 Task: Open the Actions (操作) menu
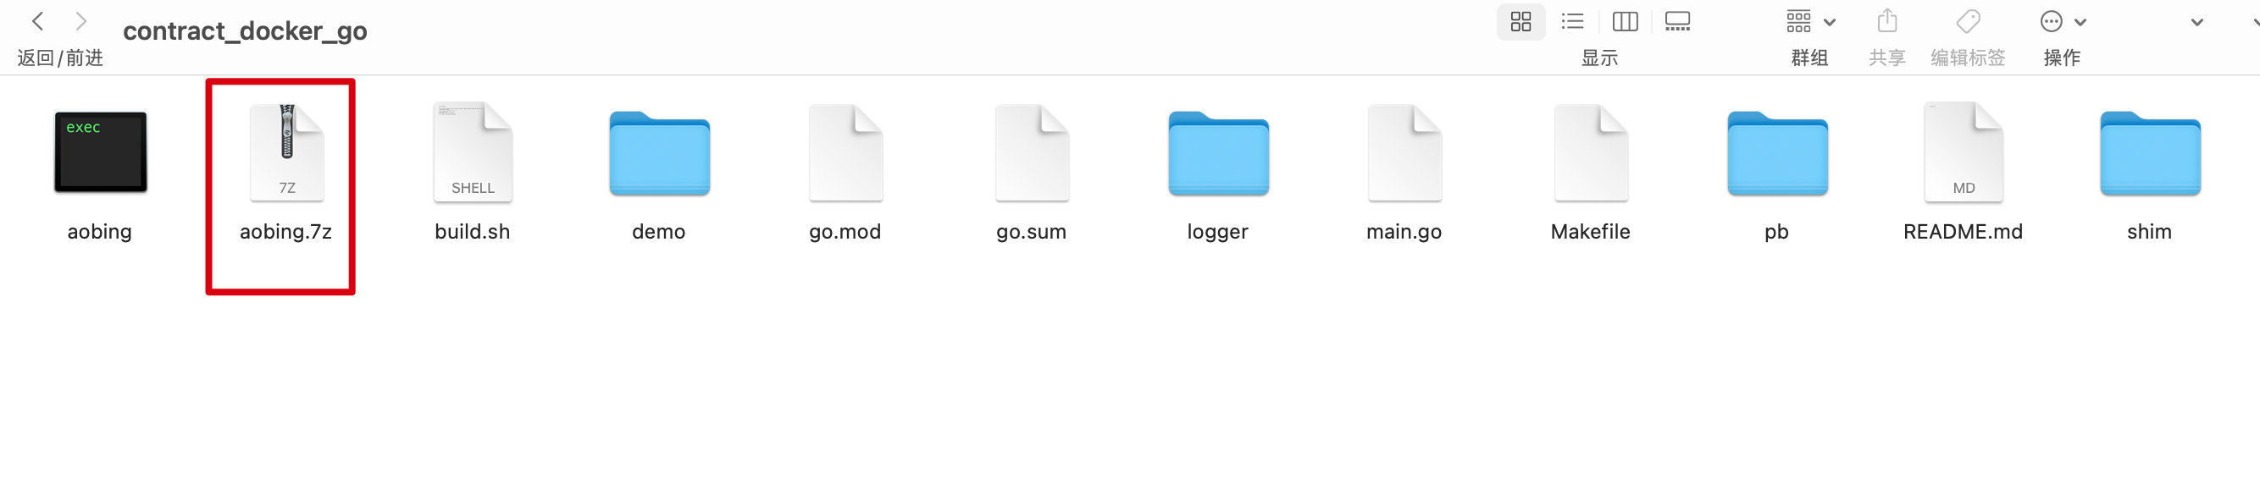2063,21
